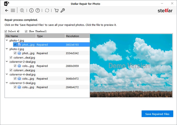Screen dimensions: 177x125
Task: Click JPG icon of 3554x5342 file
Action: (x=19, y=53)
